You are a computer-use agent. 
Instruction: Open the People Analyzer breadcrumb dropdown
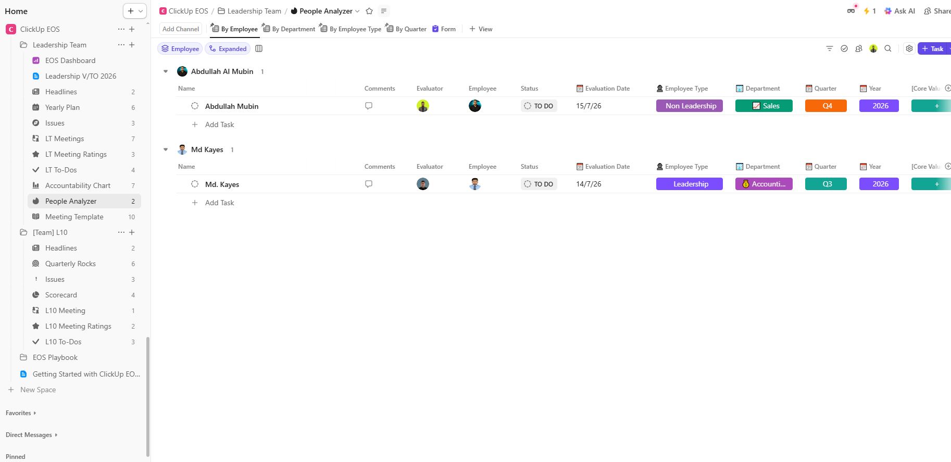(357, 11)
